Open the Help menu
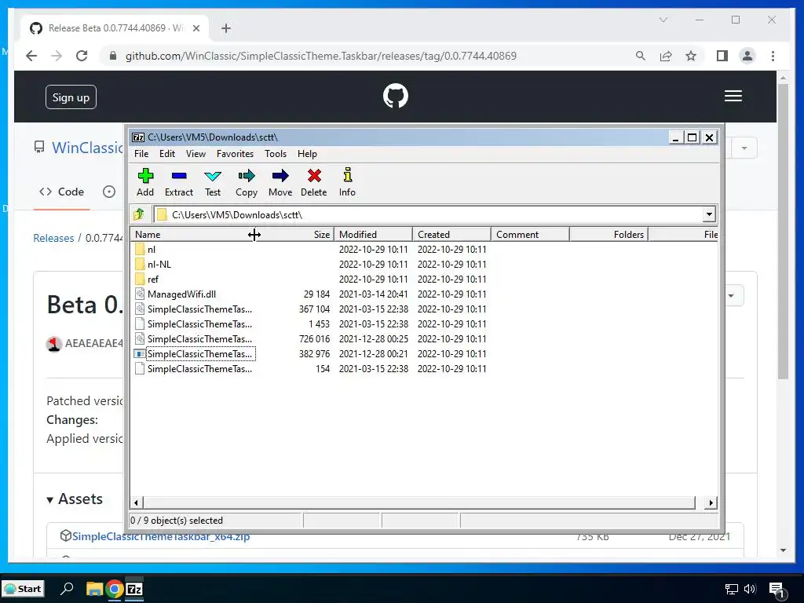 (307, 154)
